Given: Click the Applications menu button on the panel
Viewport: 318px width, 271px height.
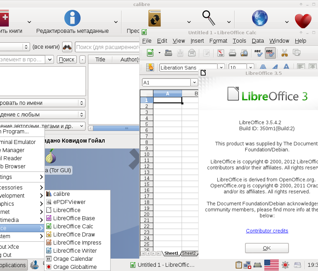Looking at the screenshot, I should tap(13, 265).
